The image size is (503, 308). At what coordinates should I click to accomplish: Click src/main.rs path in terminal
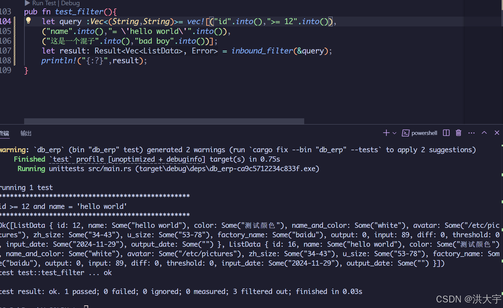pos(110,169)
